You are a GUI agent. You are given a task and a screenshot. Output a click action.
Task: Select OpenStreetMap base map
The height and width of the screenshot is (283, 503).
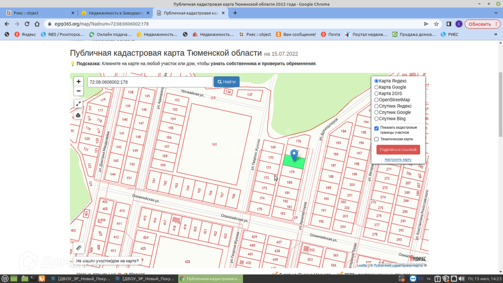[x=376, y=100]
